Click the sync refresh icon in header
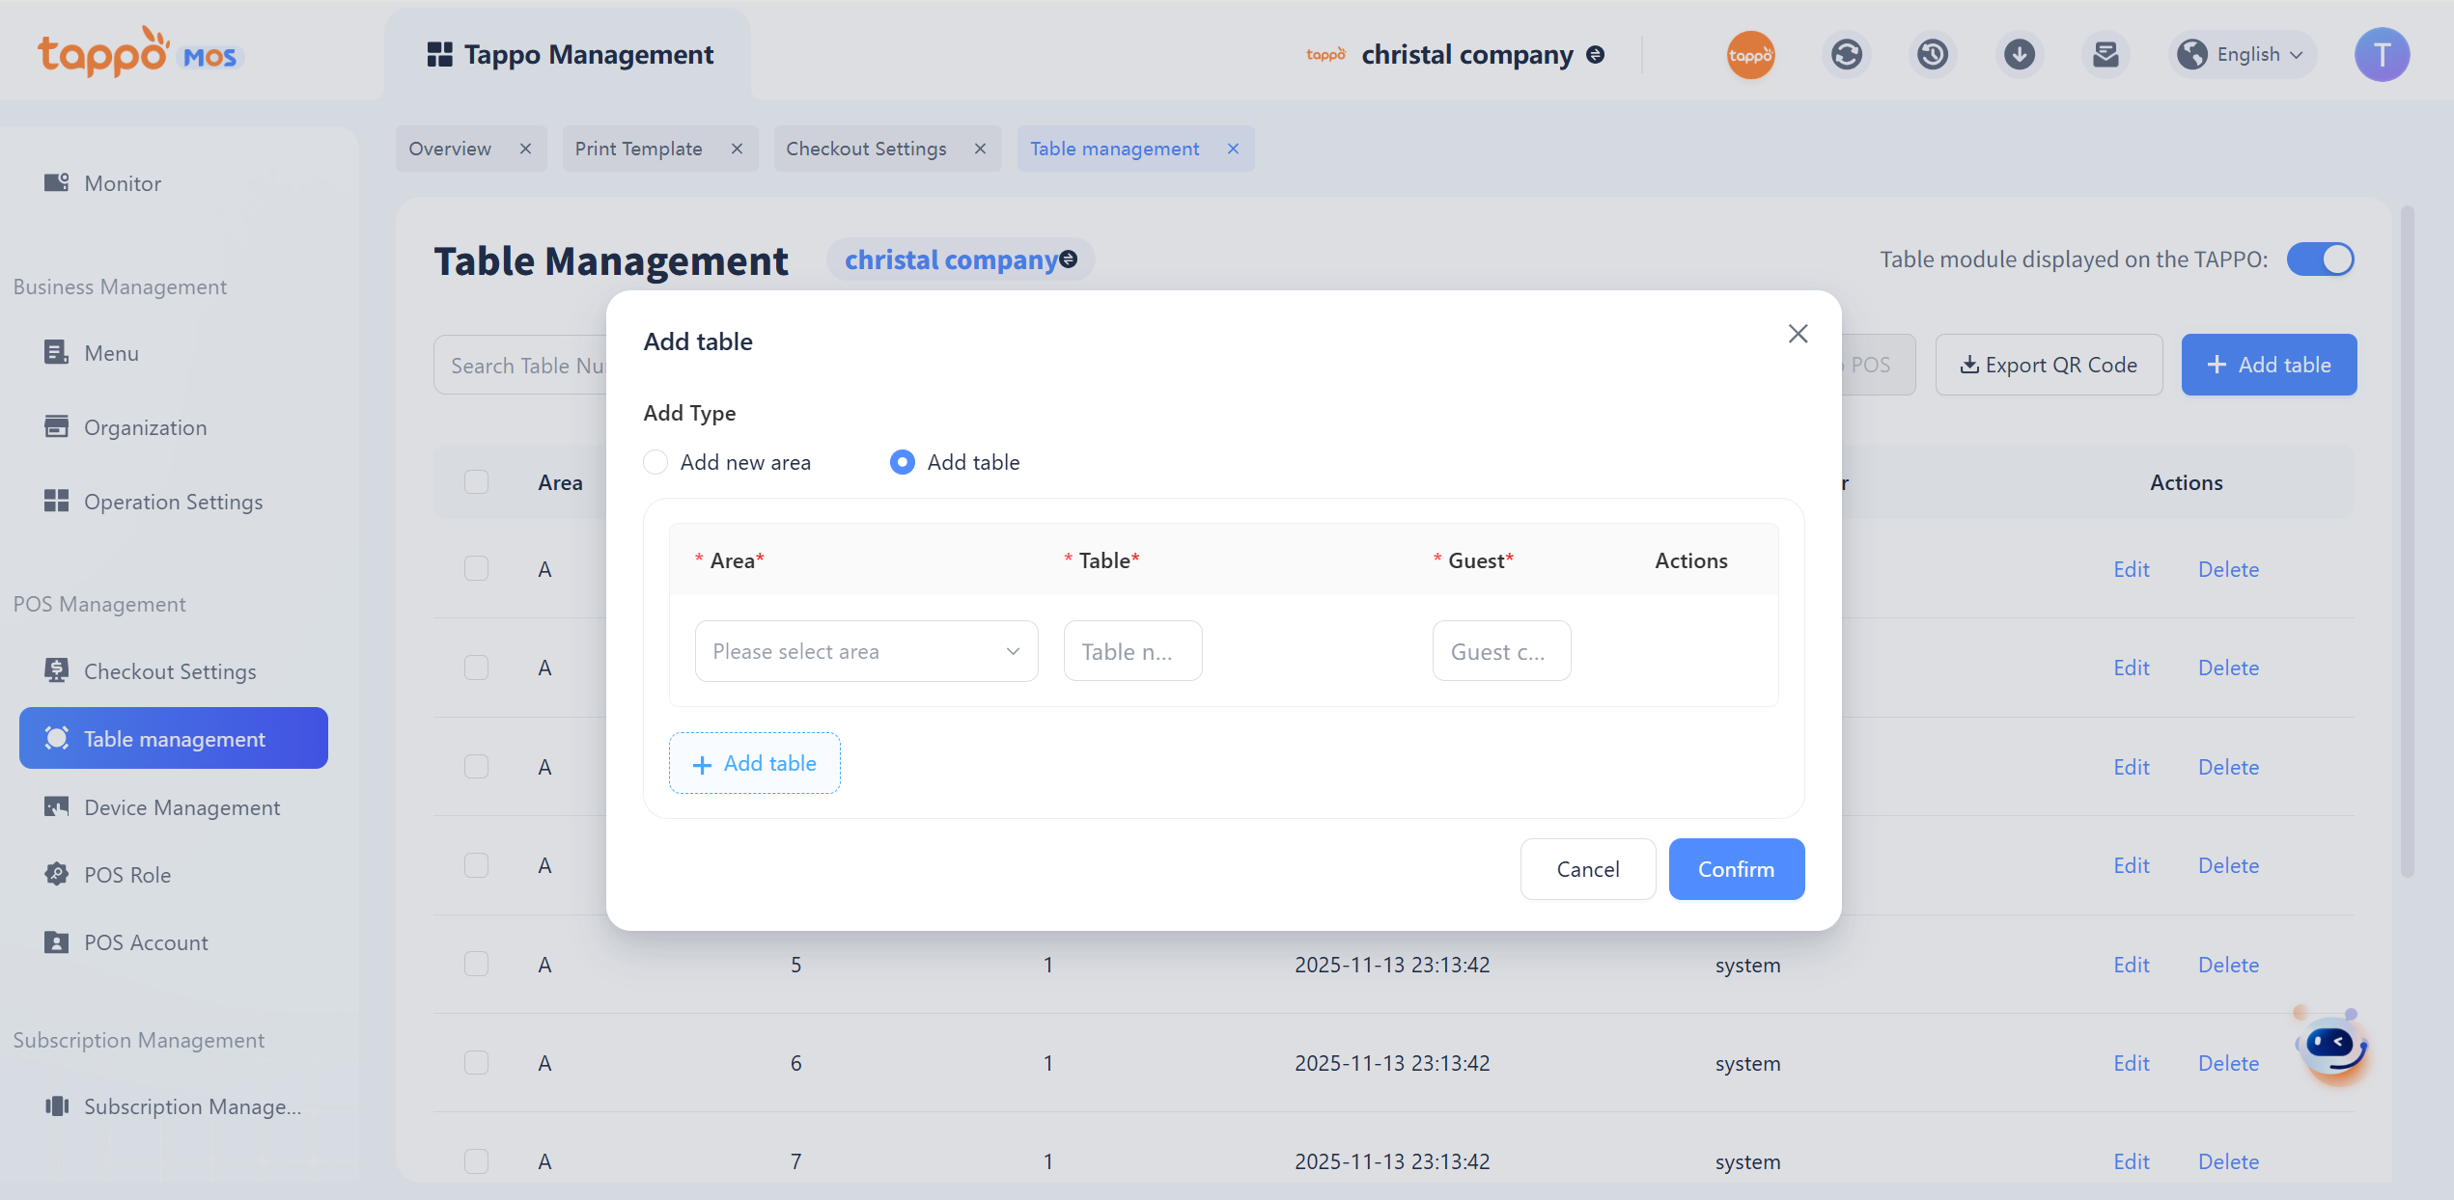The width and height of the screenshot is (2454, 1200). tap(1846, 54)
